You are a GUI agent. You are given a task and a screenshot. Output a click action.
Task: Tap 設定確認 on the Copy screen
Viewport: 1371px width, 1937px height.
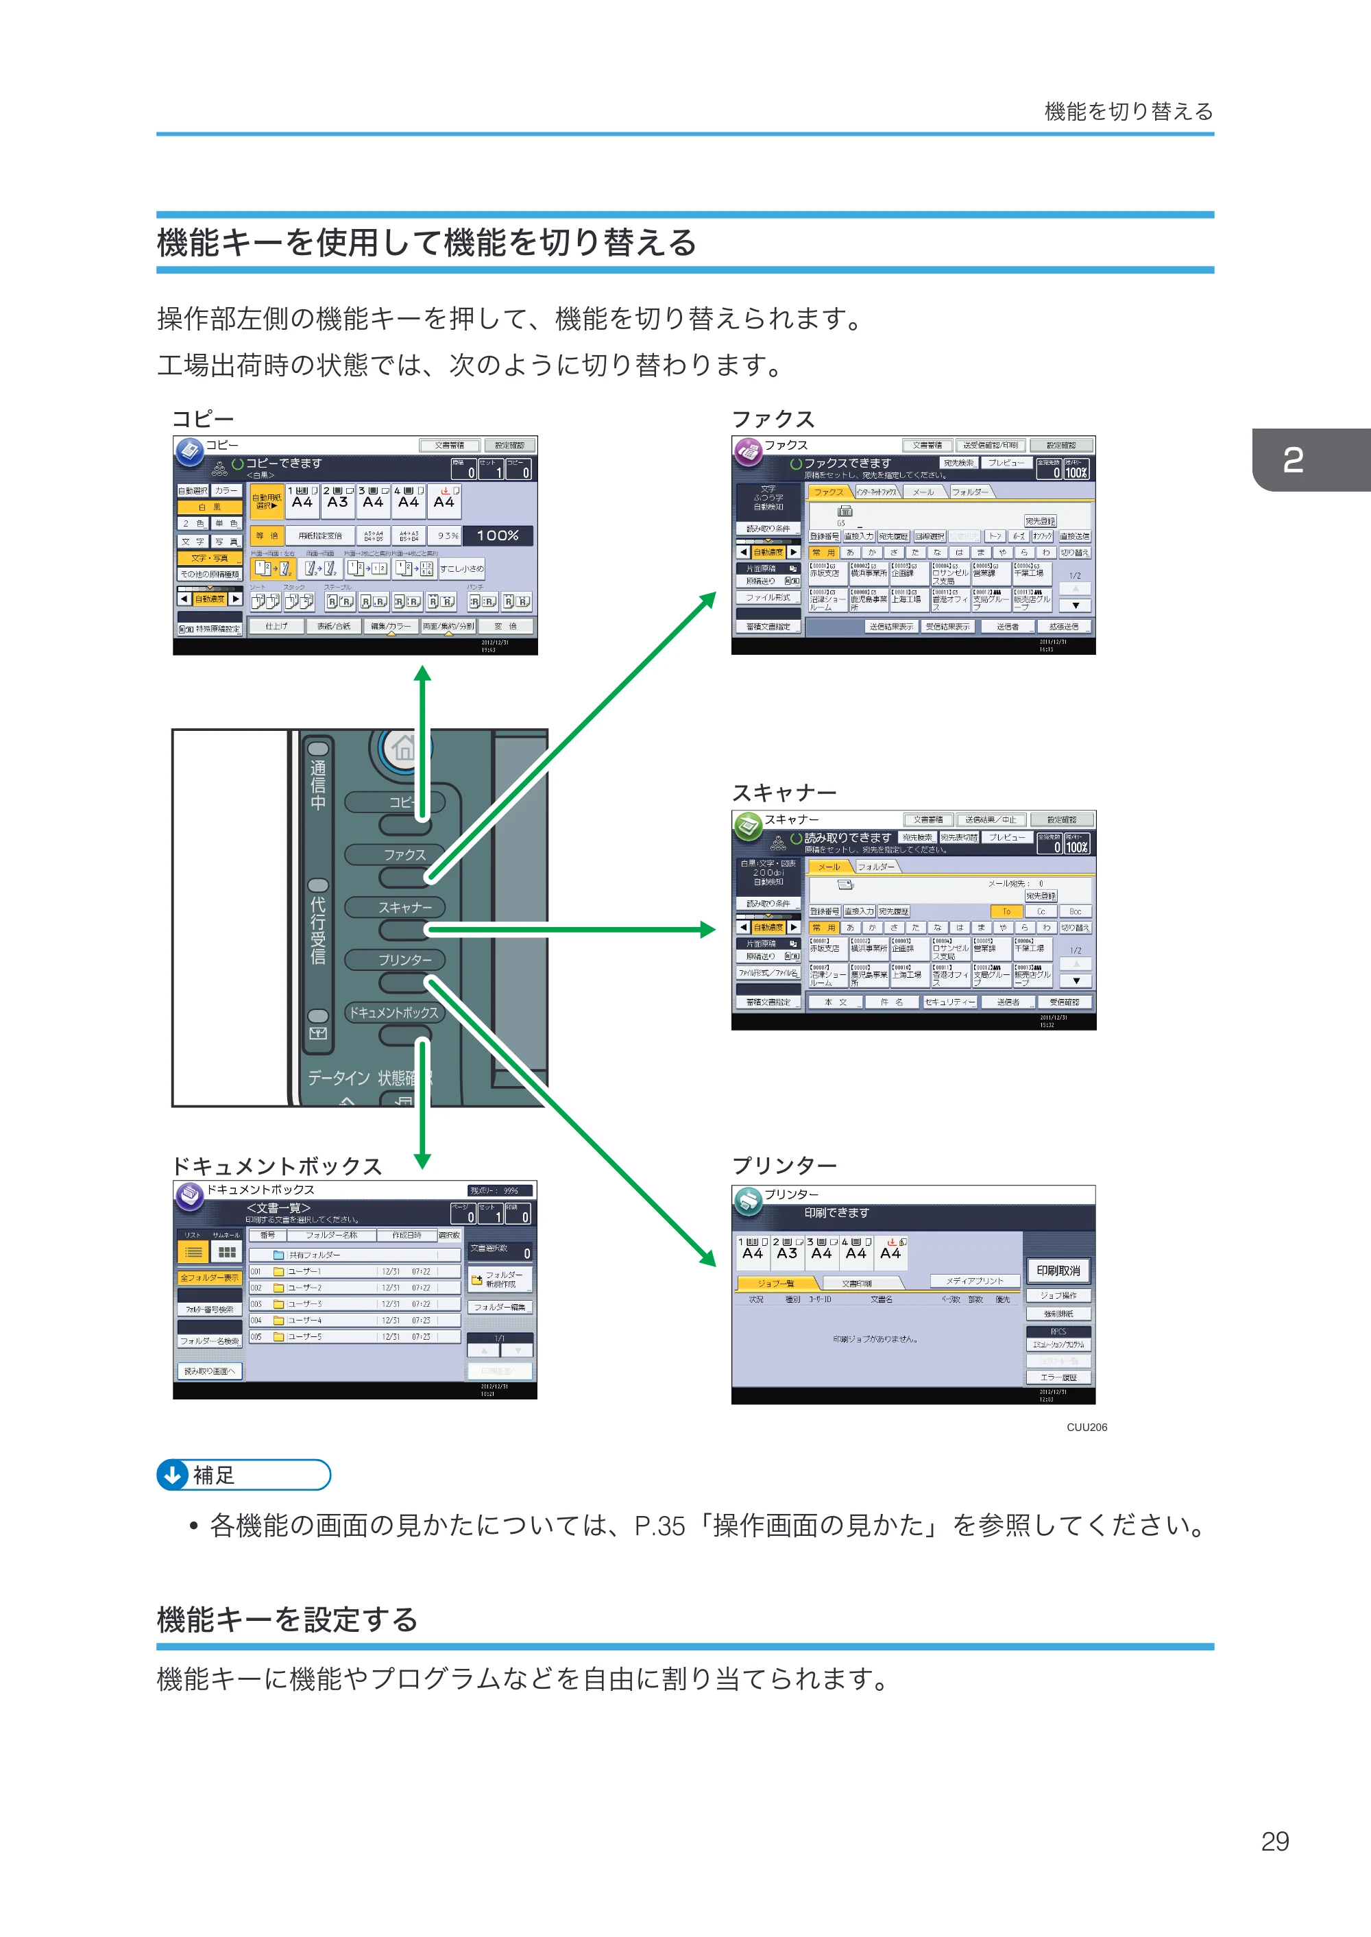point(509,445)
